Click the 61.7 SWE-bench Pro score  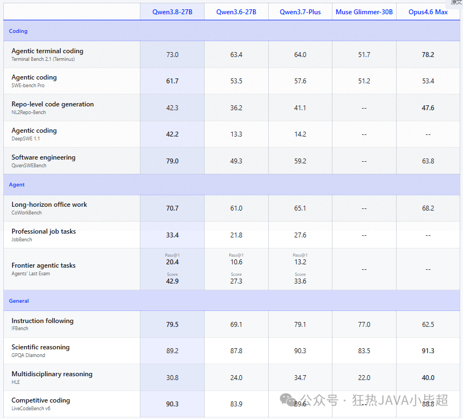coord(172,81)
